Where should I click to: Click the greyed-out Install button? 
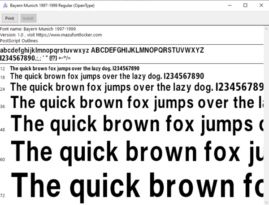tap(28, 18)
